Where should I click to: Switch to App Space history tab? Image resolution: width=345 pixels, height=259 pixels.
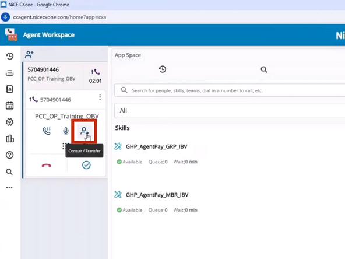click(163, 69)
